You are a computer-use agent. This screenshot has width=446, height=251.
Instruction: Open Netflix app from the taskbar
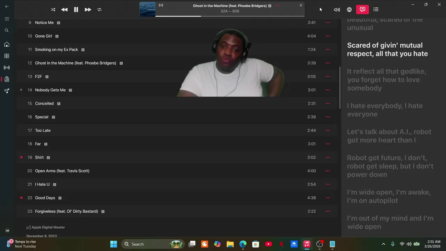281,244
